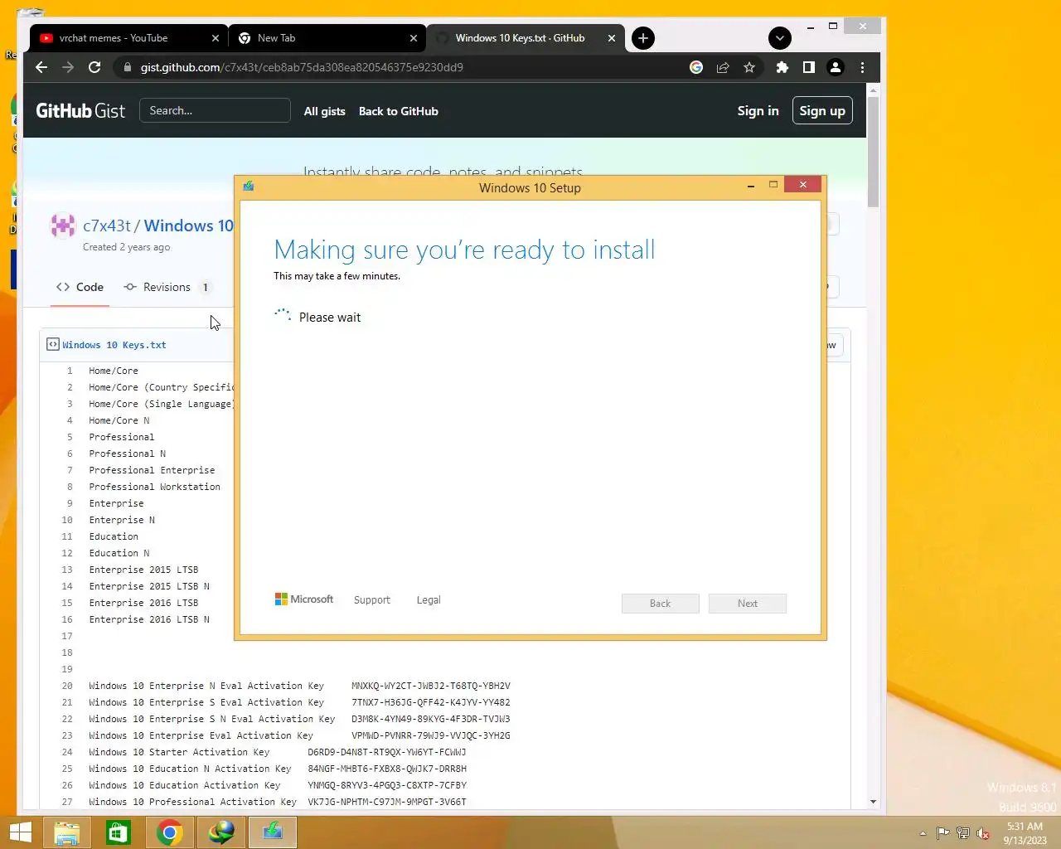Click the download manager globe taskbar icon
1061x849 pixels.
pos(221,832)
